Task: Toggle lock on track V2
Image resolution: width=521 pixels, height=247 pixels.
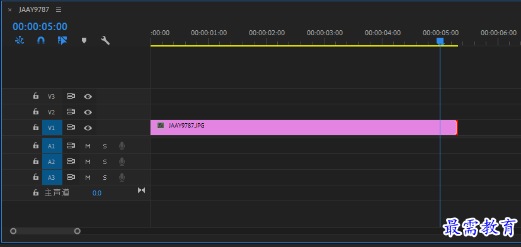Action: (x=36, y=112)
